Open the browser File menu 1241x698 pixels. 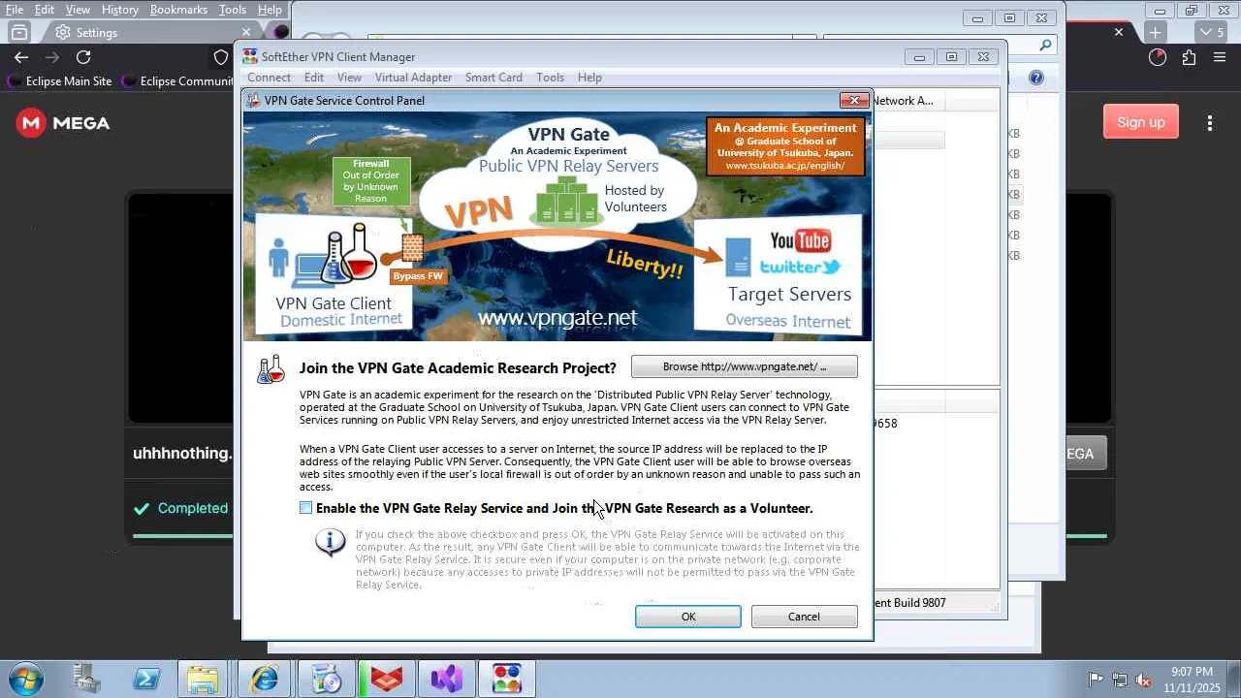pyautogui.click(x=15, y=10)
